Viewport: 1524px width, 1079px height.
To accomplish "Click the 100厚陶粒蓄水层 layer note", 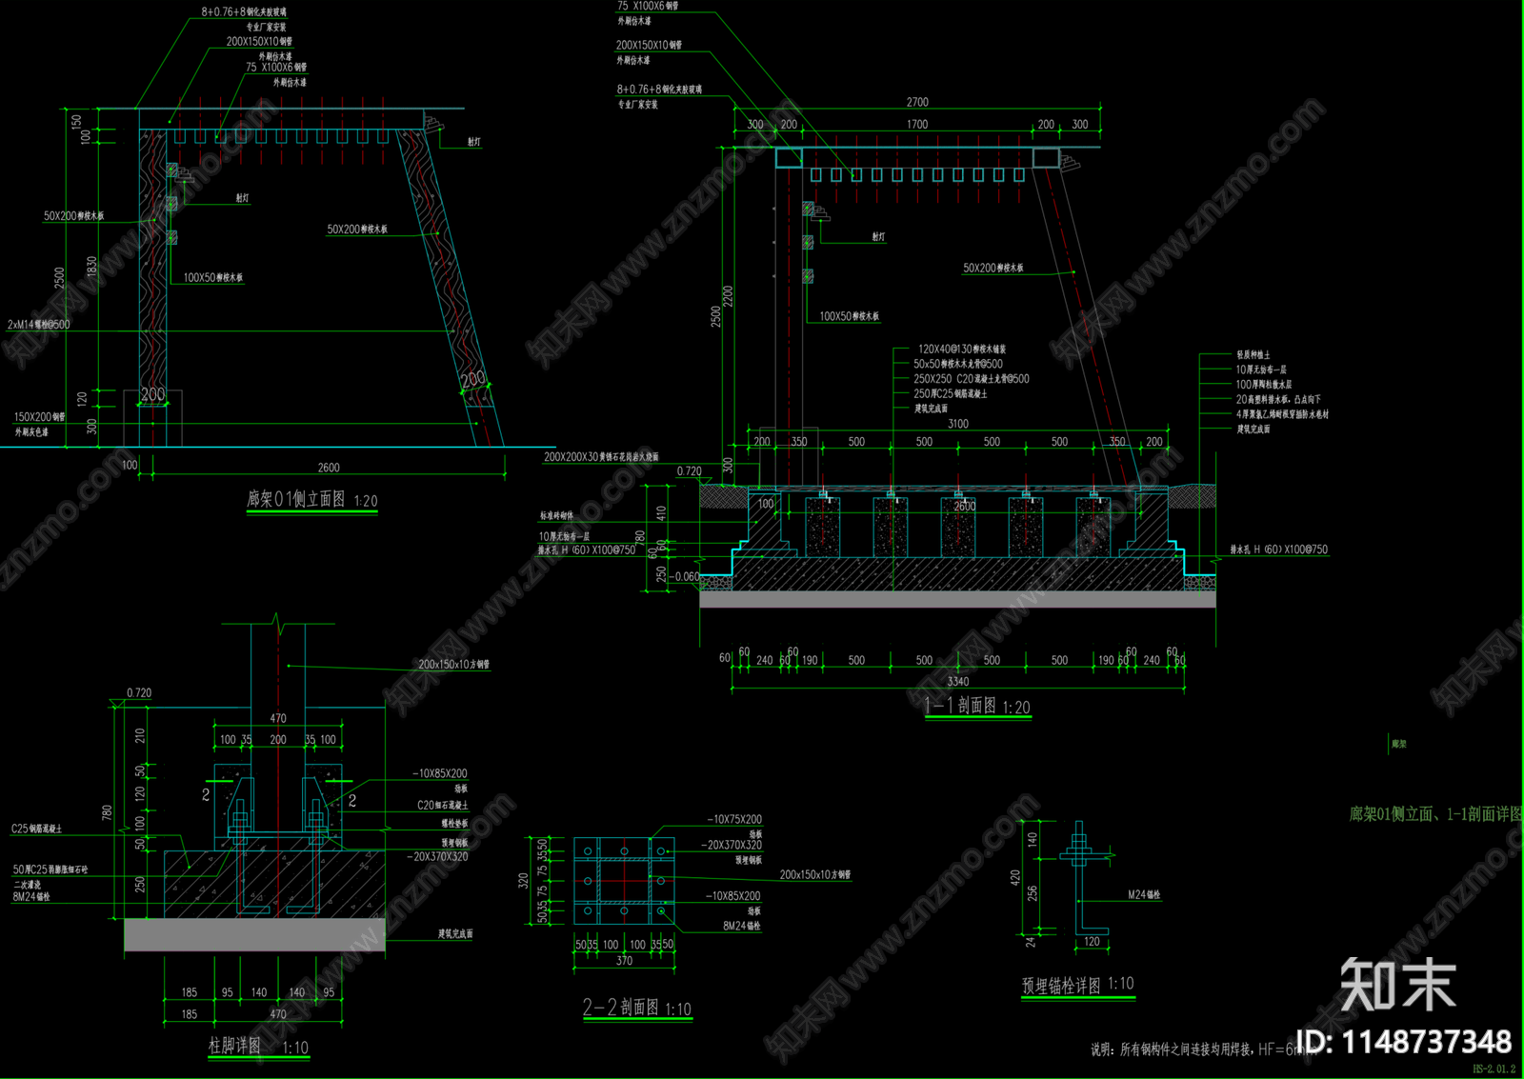I will coord(1264,385).
